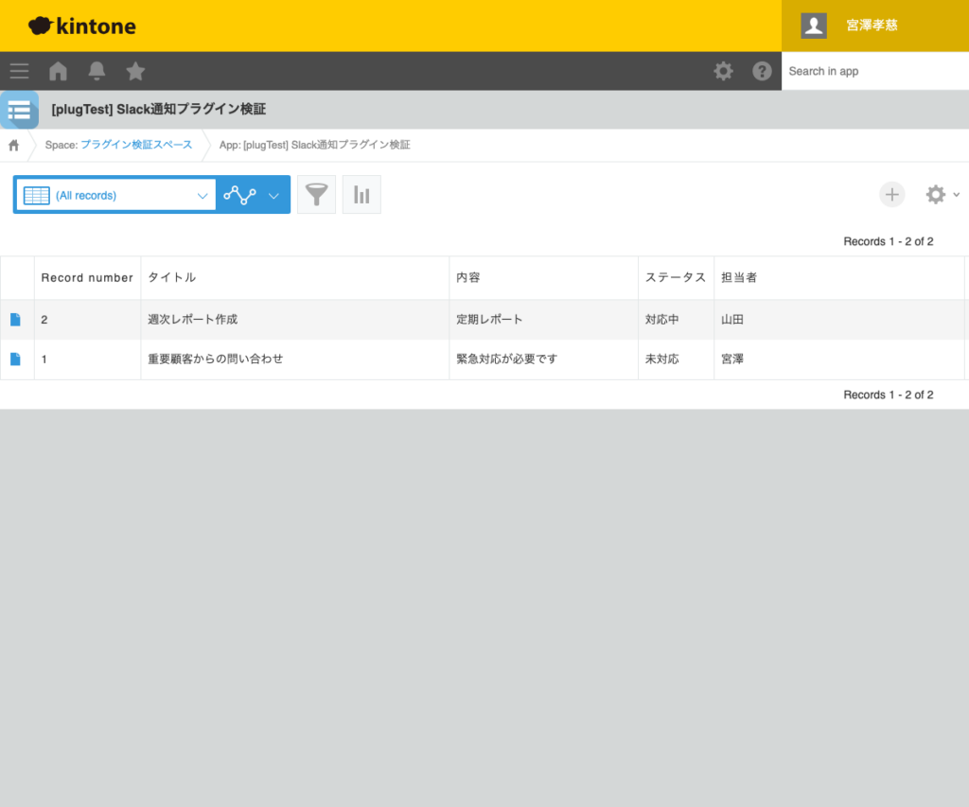Click the plus icon to add a record

(892, 194)
